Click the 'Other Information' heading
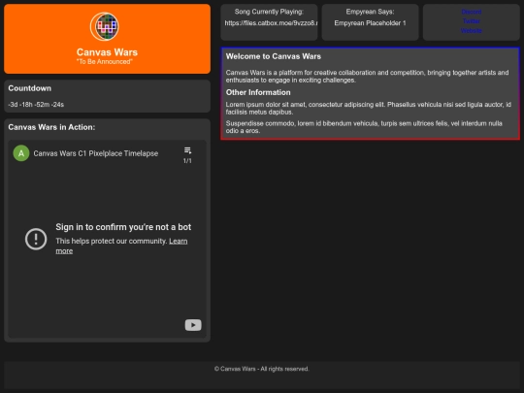 point(258,92)
